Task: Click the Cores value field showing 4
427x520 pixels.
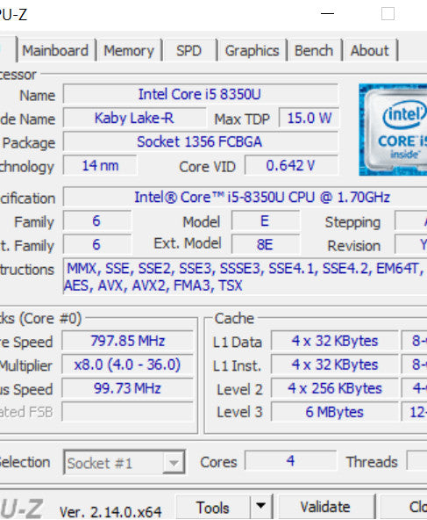Action: (x=290, y=460)
